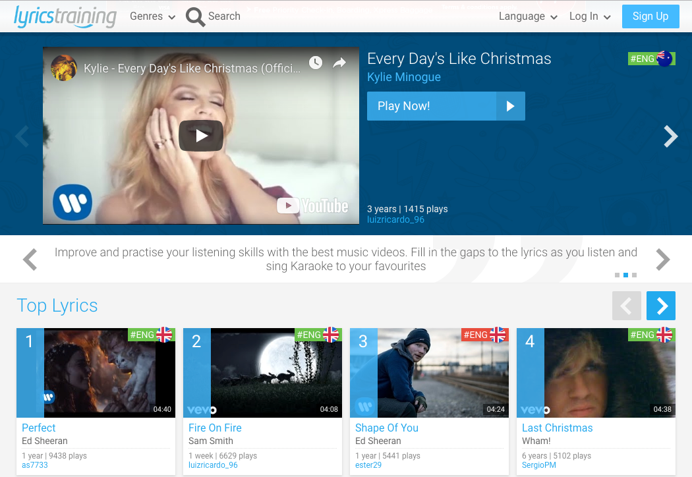This screenshot has width=692, height=477.
Task: Open the Kylie Minogue artist link
Action: pos(404,77)
